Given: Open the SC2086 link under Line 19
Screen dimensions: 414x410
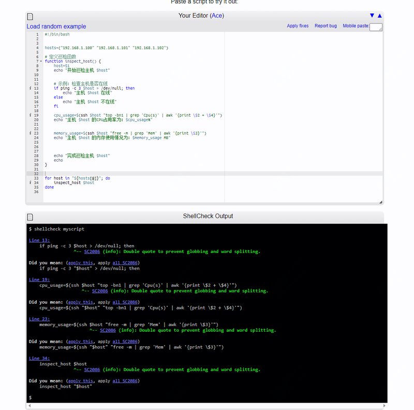Looking at the screenshot, I should point(100,291).
